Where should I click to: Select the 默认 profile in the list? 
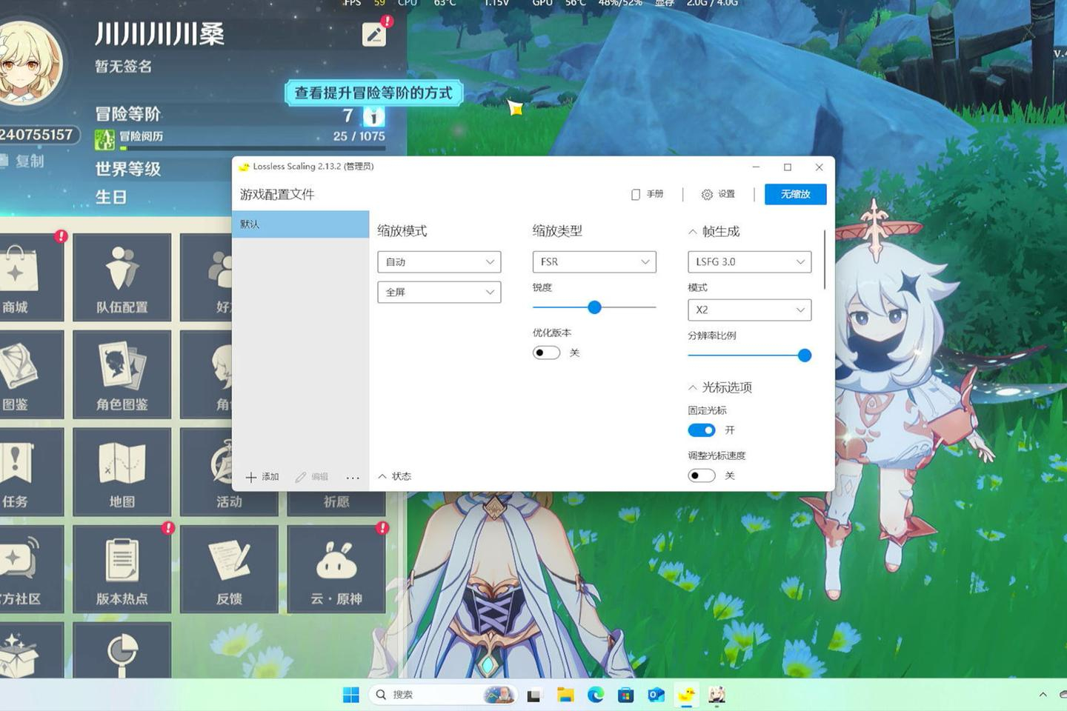(300, 224)
